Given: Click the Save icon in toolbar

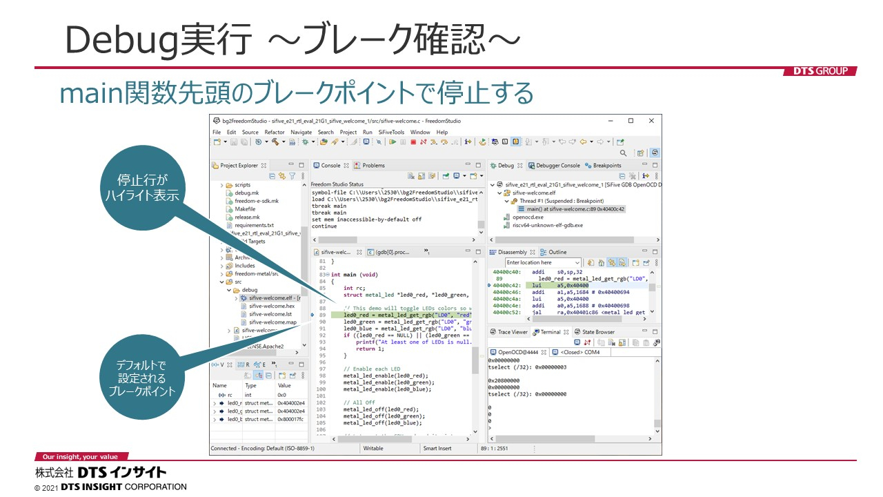Looking at the screenshot, I should (234, 142).
